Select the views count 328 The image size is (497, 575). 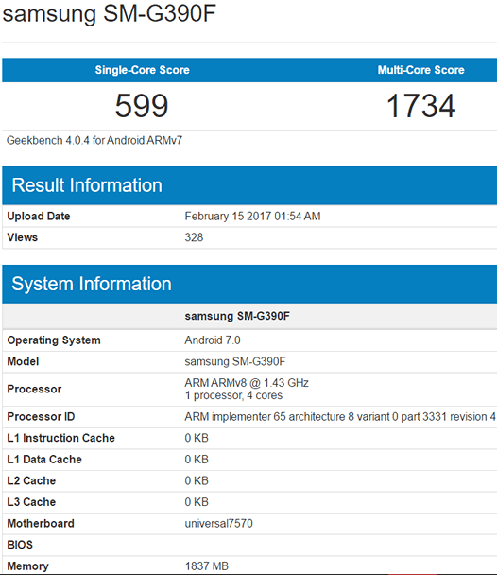194,237
